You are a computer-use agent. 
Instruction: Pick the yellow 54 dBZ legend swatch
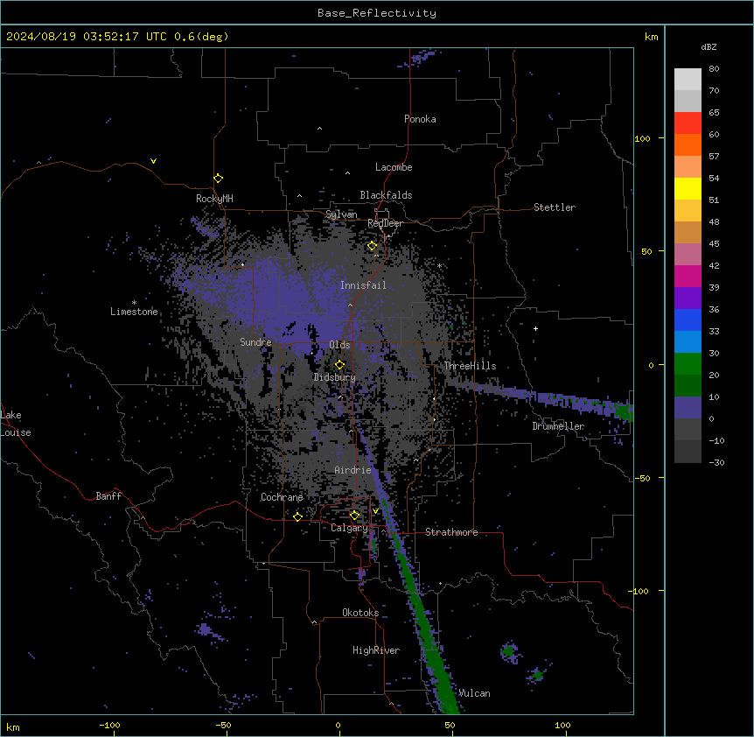tap(688, 188)
